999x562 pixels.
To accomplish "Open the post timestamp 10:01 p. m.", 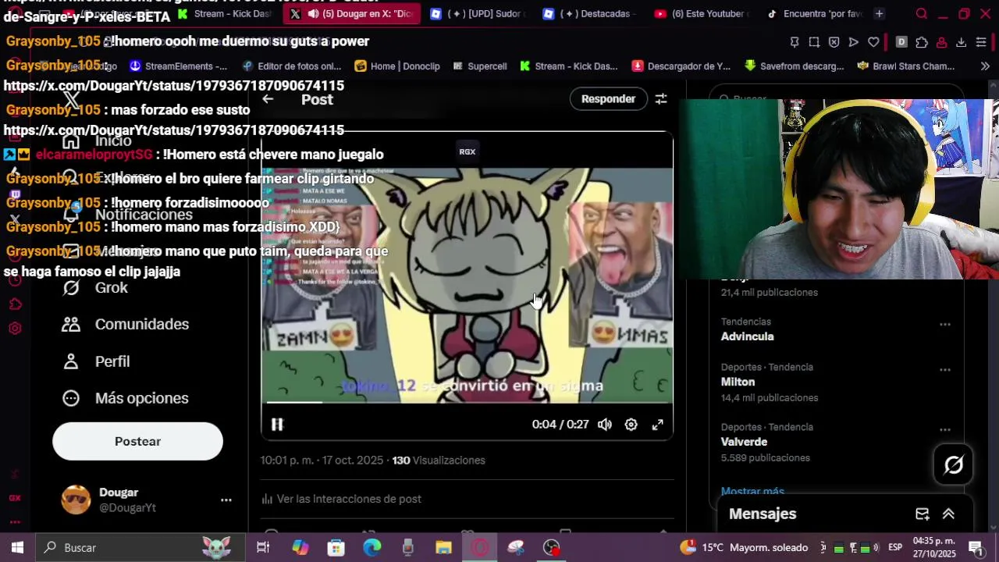I will (x=322, y=461).
